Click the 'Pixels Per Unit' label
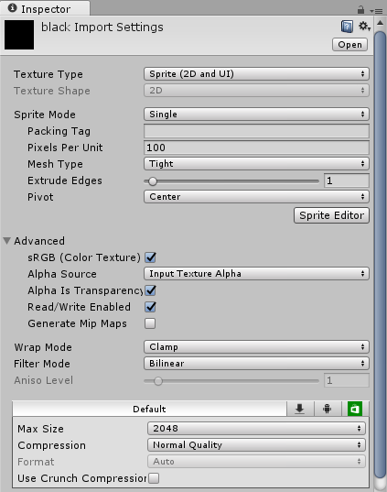 click(x=65, y=148)
